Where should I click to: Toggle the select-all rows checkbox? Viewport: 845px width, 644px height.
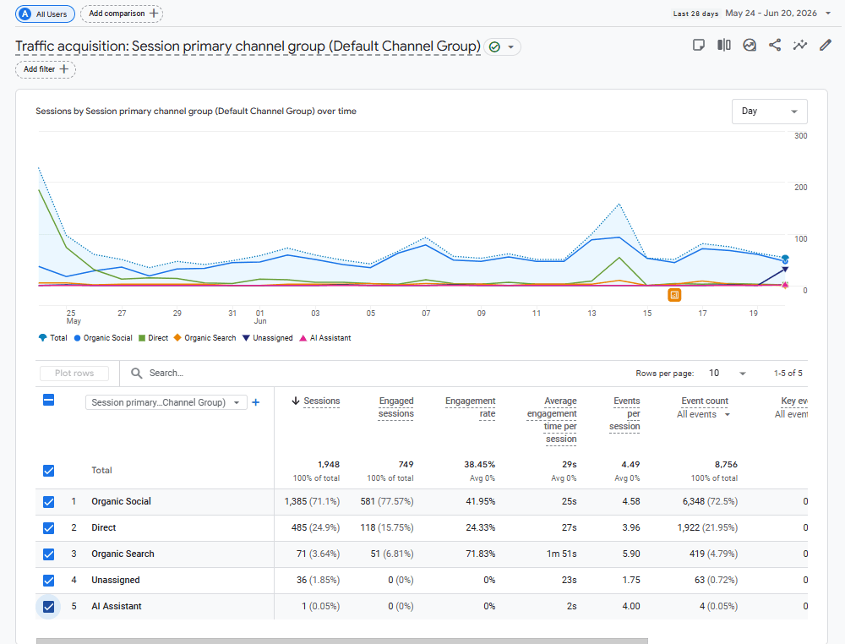point(48,400)
